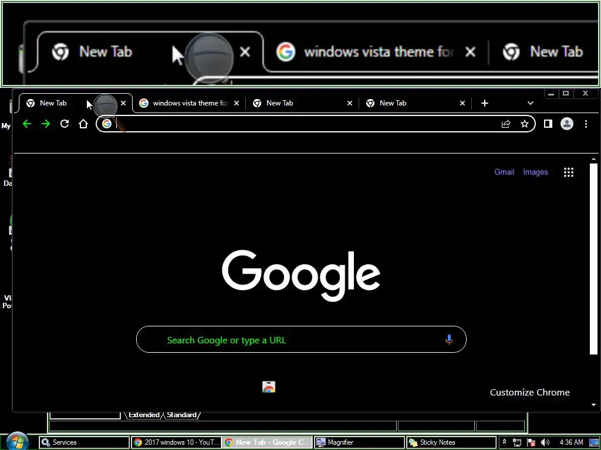
Task: Open the Images link
Action: pos(535,172)
